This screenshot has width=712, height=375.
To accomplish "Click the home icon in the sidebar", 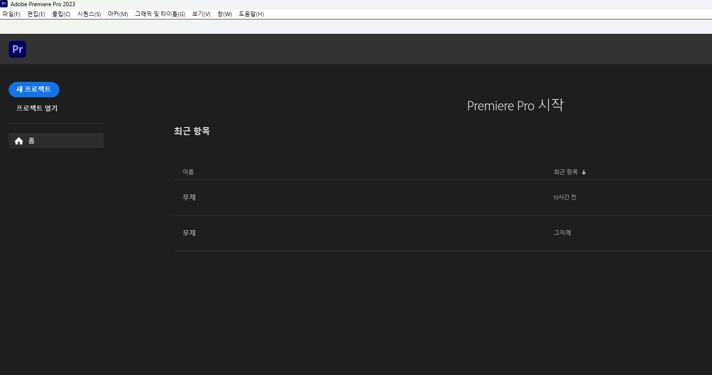I will [19, 141].
